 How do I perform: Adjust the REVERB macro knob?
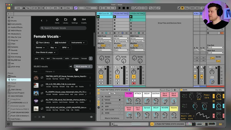(165, 114)
